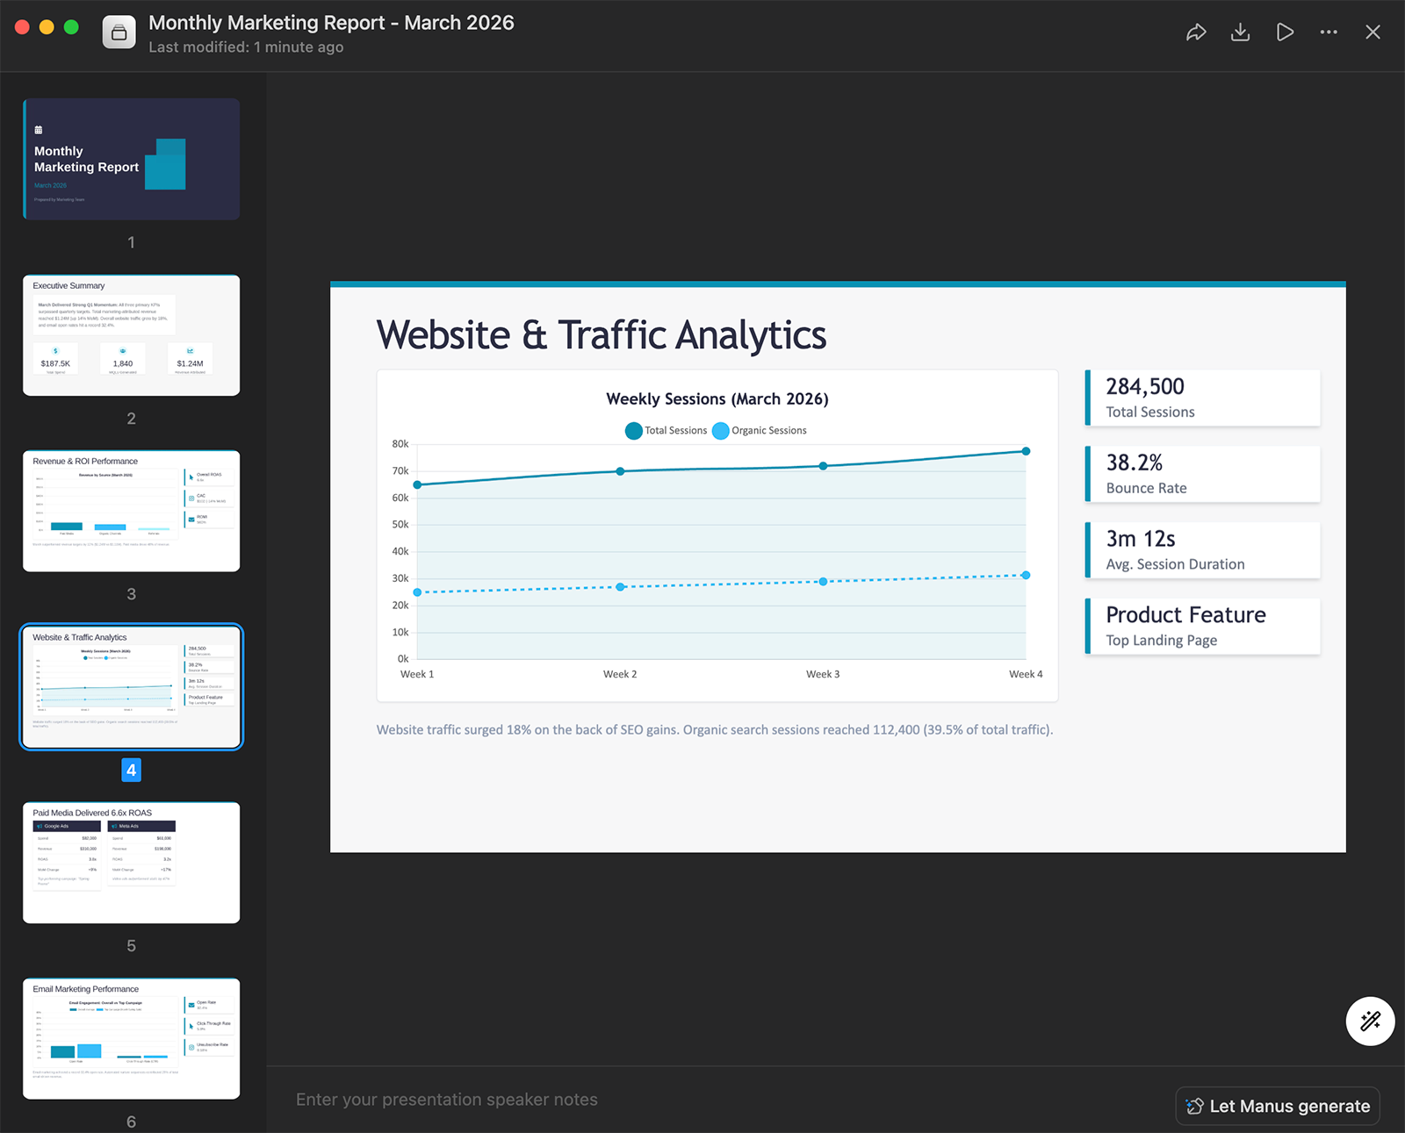
Task: Click the presentation document icon
Action: (x=119, y=33)
